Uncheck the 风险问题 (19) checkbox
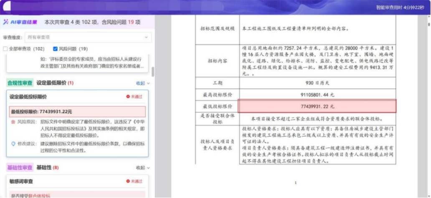Screen dimensions: 431x198 55,49
